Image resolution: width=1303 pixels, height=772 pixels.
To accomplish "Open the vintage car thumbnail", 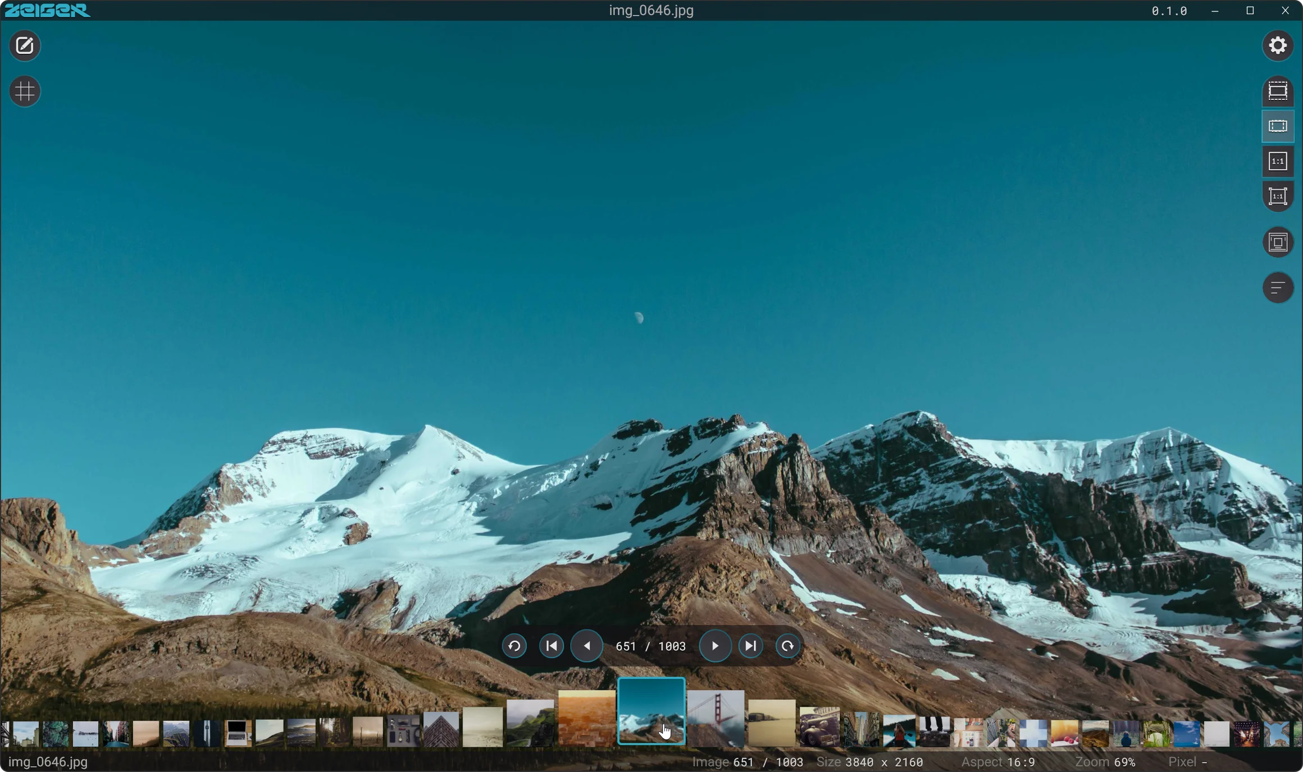I will point(819,727).
